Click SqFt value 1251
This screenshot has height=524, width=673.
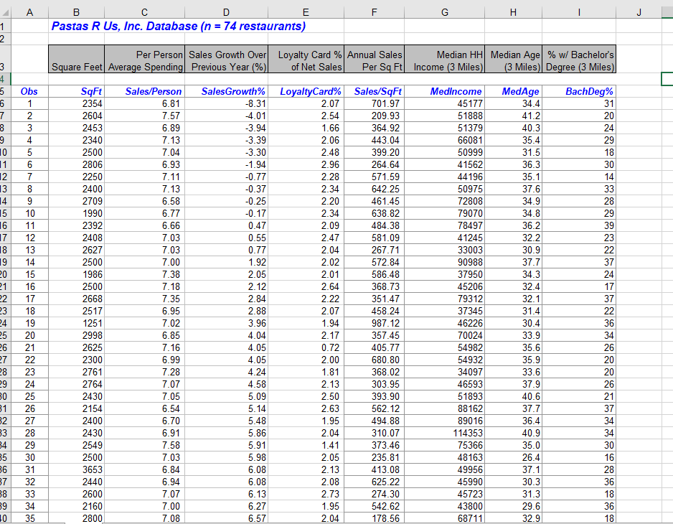[x=76, y=324]
